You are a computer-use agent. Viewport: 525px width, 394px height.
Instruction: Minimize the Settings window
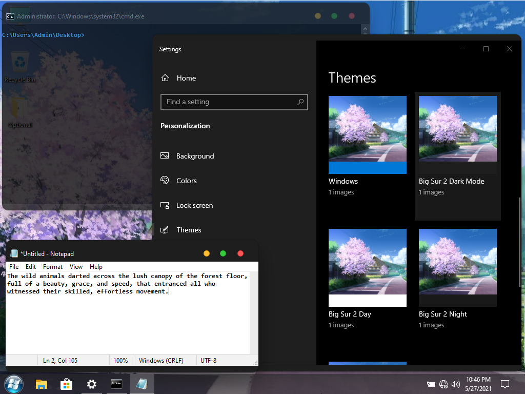point(462,49)
